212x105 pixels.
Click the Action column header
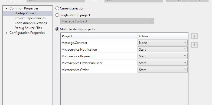[x=163, y=36]
